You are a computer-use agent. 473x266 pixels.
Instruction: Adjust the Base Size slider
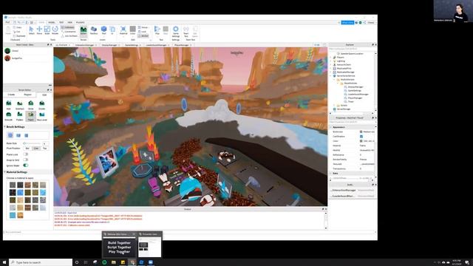tap(32, 143)
